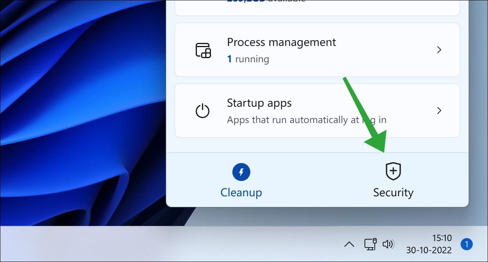Click the desktop wallpaper outside the popup
This screenshot has height=262, width=488.
pos(76,114)
